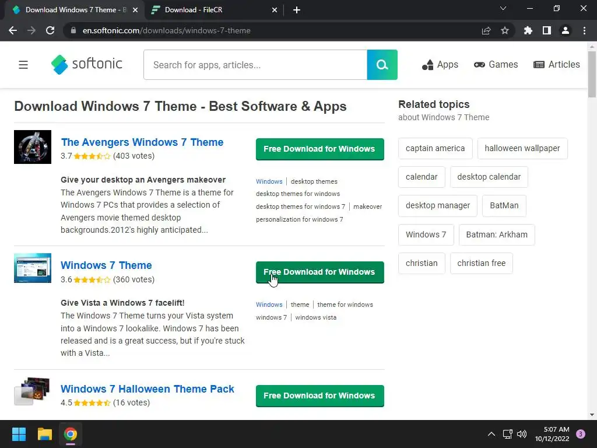The width and height of the screenshot is (597, 448).
Task: Close the Download - FileCR tab
Action: pyautogui.click(x=275, y=10)
